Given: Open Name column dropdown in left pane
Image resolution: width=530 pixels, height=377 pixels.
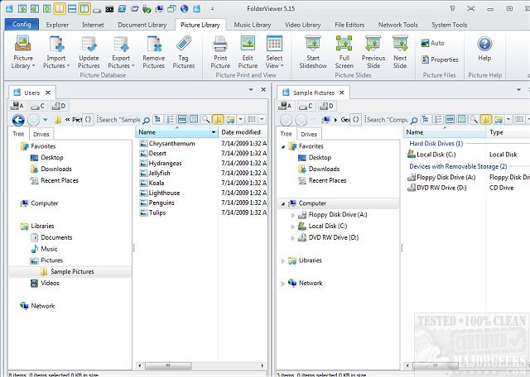Looking at the screenshot, I should 214,132.
